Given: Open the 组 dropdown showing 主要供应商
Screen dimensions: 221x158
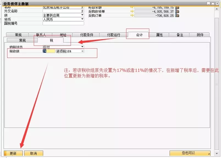Looking at the screenshot, I should click(x=82, y=15).
